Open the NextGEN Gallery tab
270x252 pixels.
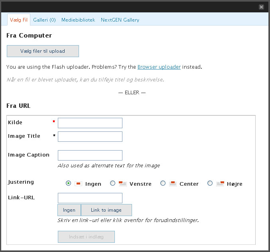pyautogui.click(x=120, y=20)
